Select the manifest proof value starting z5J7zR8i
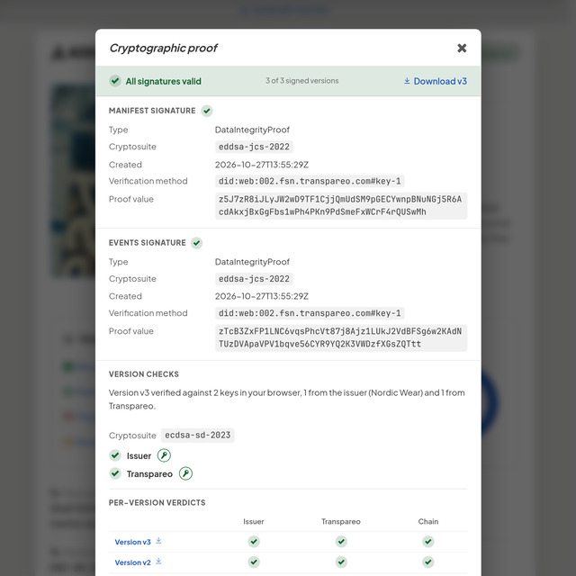The height and width of the screenshot is (576, 576). (341, 206)
